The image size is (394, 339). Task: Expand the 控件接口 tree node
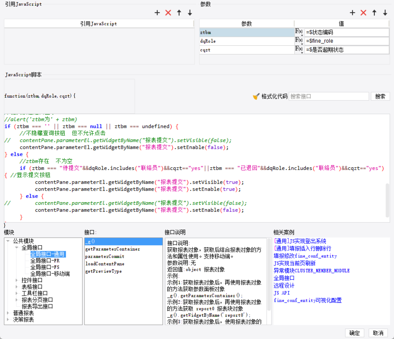[x=17, y=280]
